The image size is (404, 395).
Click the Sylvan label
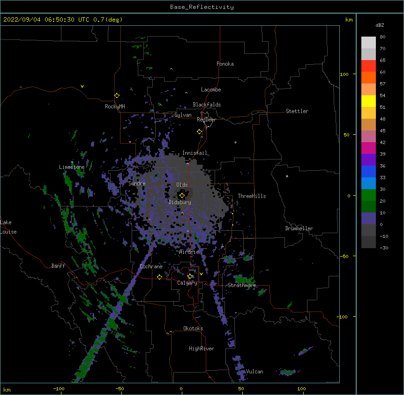coord(183,115)
